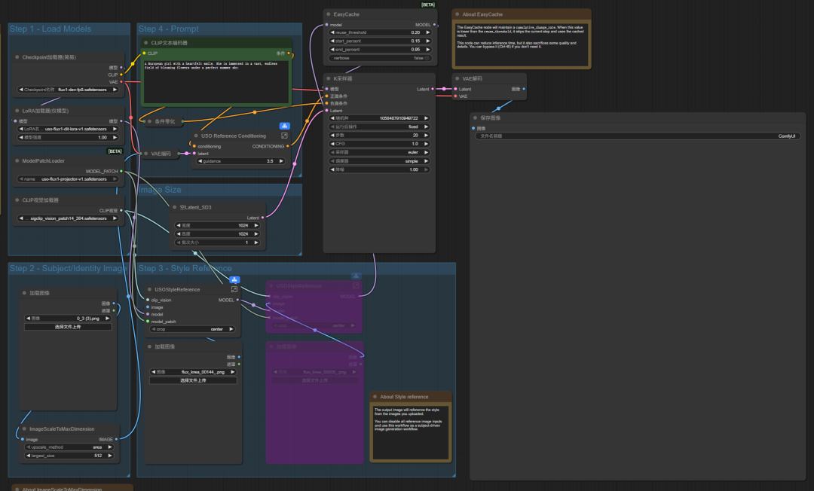Screen dimensions: 814x491
Task: Open the scheduler dropdown showing simple
Action: [380, 161]
